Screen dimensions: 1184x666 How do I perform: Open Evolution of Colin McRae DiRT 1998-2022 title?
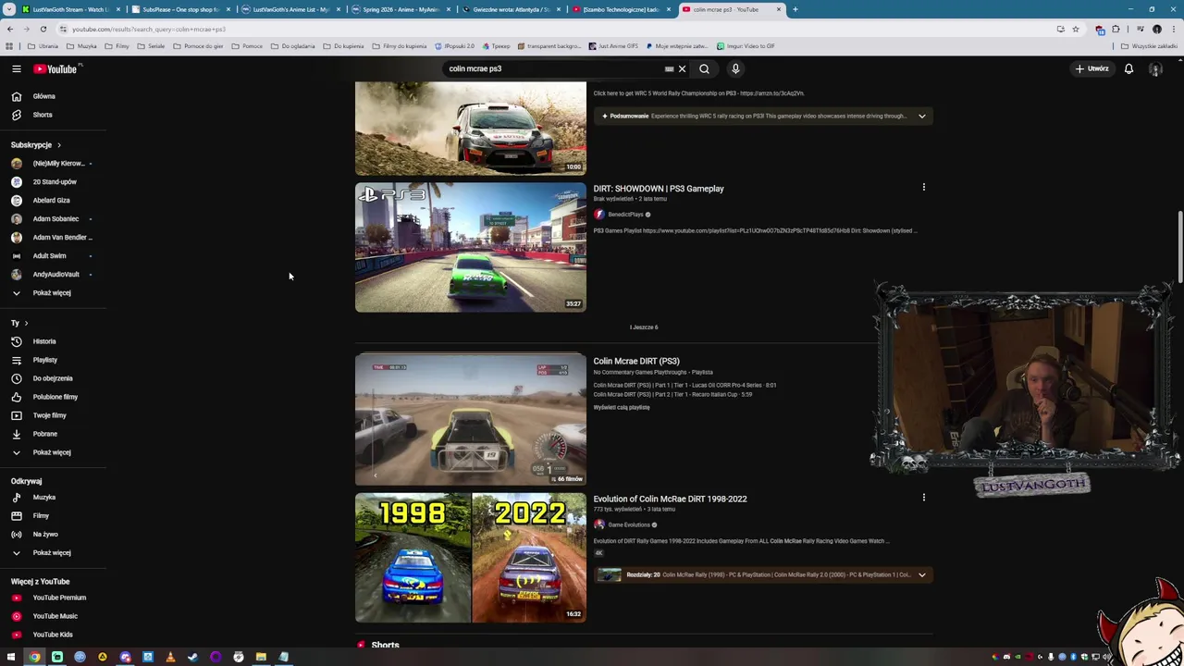click(670, 499)
